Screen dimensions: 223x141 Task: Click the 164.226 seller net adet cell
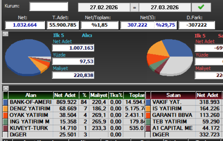(208, 109)
